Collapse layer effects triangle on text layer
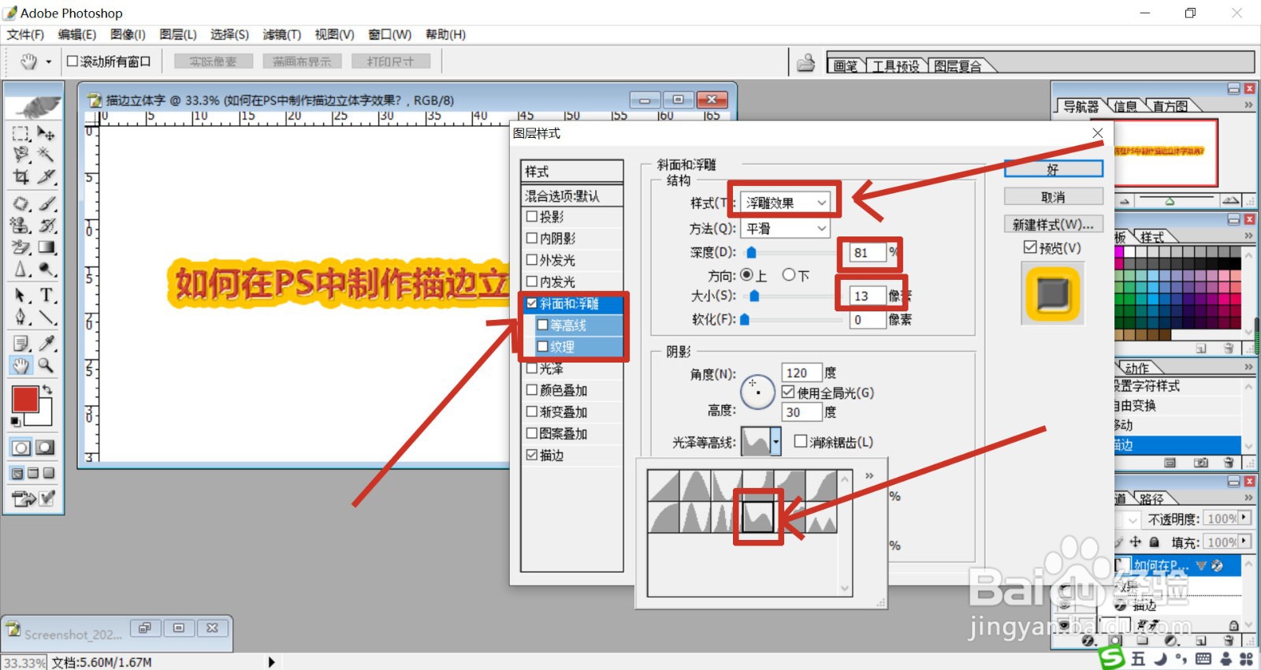 [x=1200, y=565]
